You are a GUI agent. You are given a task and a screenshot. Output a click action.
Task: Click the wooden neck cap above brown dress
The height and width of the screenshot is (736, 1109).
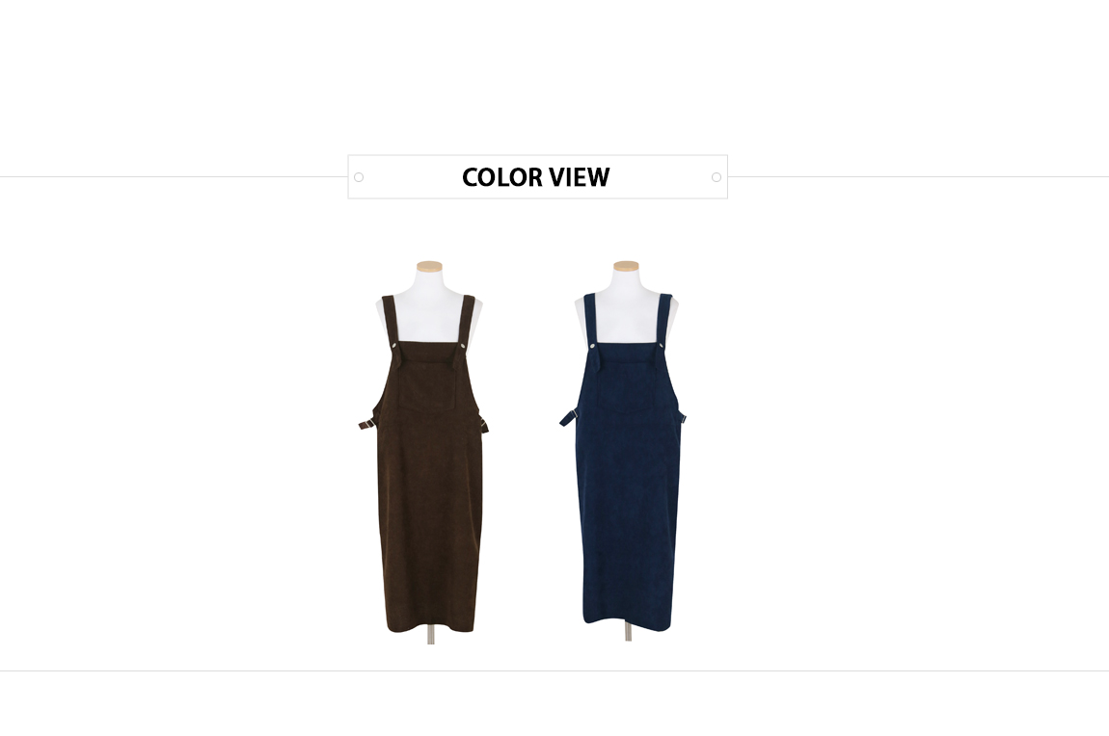coord(429,266)
